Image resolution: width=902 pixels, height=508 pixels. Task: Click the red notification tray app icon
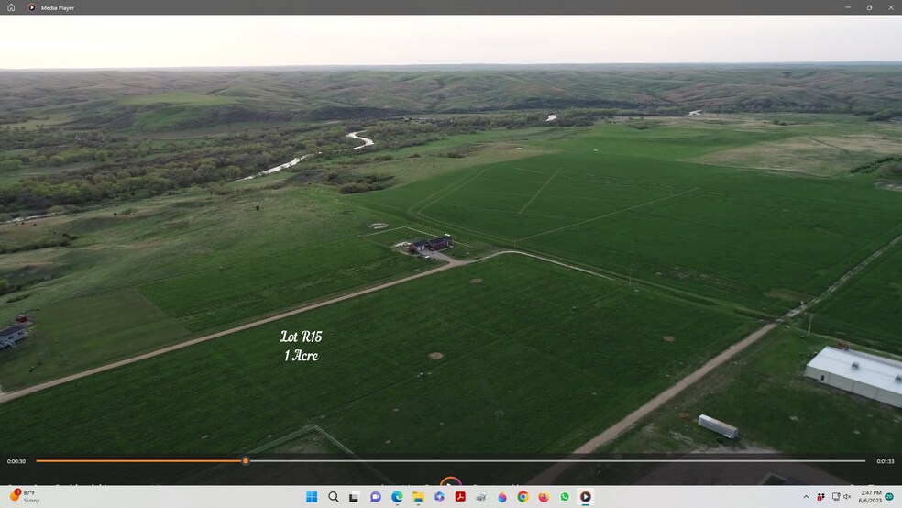pos(821,497)
